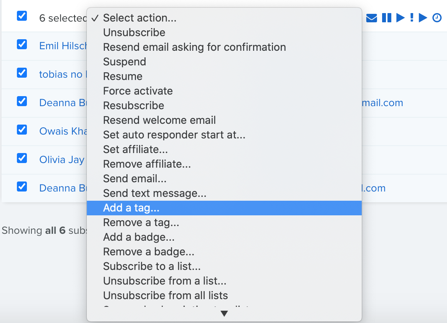Select 'Unsubscribe from all lists' entry
Viewport: 447px width, 323px height.
(224, 295)
